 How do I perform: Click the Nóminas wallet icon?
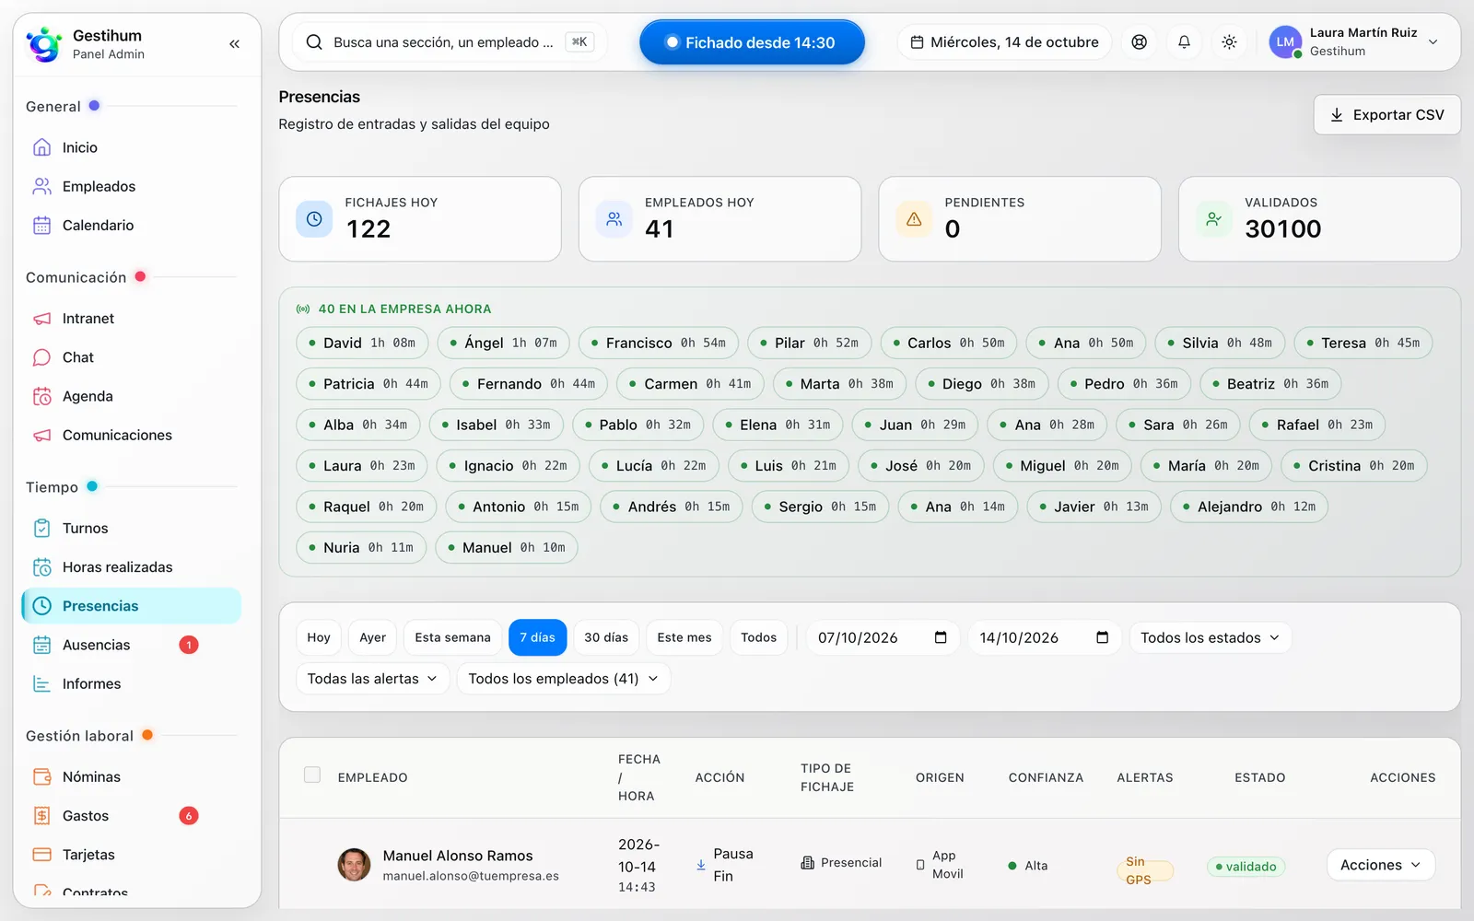[x=41, y=776]
